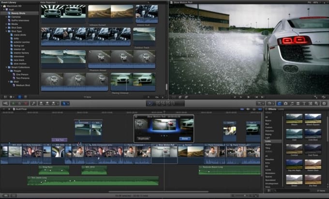Viewport: 329px width, 199px height.
Task: Toggle the Inspector info button
Action: 324,103
